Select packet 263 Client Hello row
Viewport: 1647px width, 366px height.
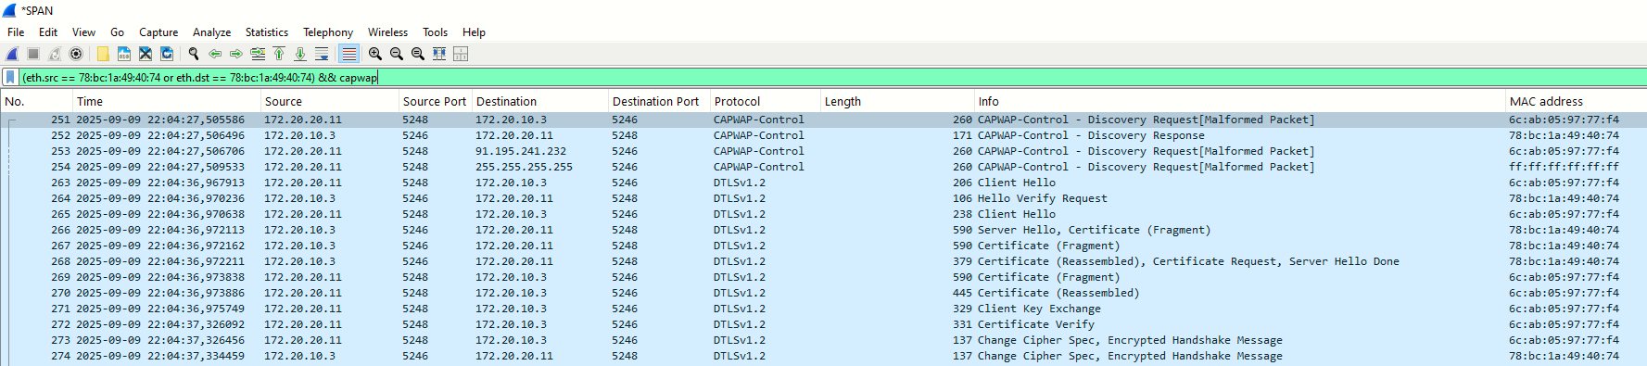823,183
